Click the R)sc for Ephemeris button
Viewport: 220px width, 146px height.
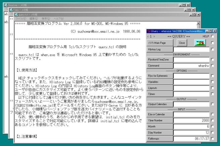[160, 76]
